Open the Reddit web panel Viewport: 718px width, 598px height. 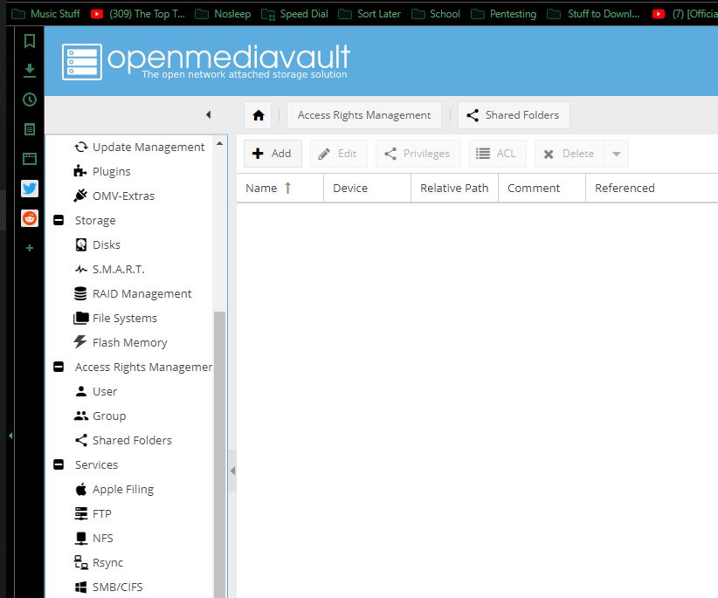(30, 218)
